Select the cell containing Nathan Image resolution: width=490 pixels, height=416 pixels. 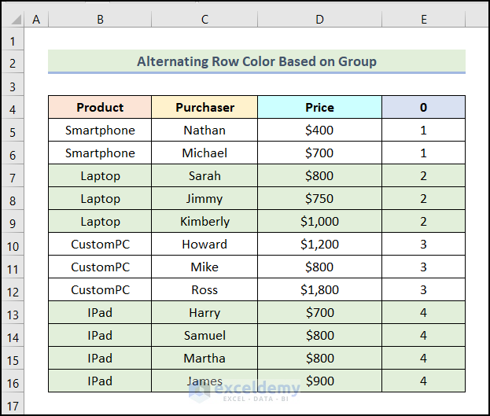(204, 131)
